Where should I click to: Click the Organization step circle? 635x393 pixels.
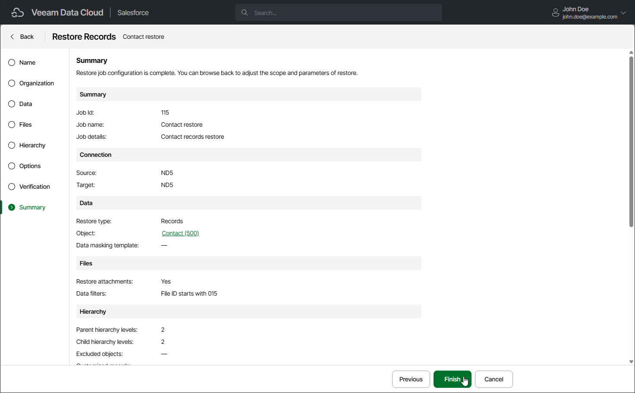12,83
